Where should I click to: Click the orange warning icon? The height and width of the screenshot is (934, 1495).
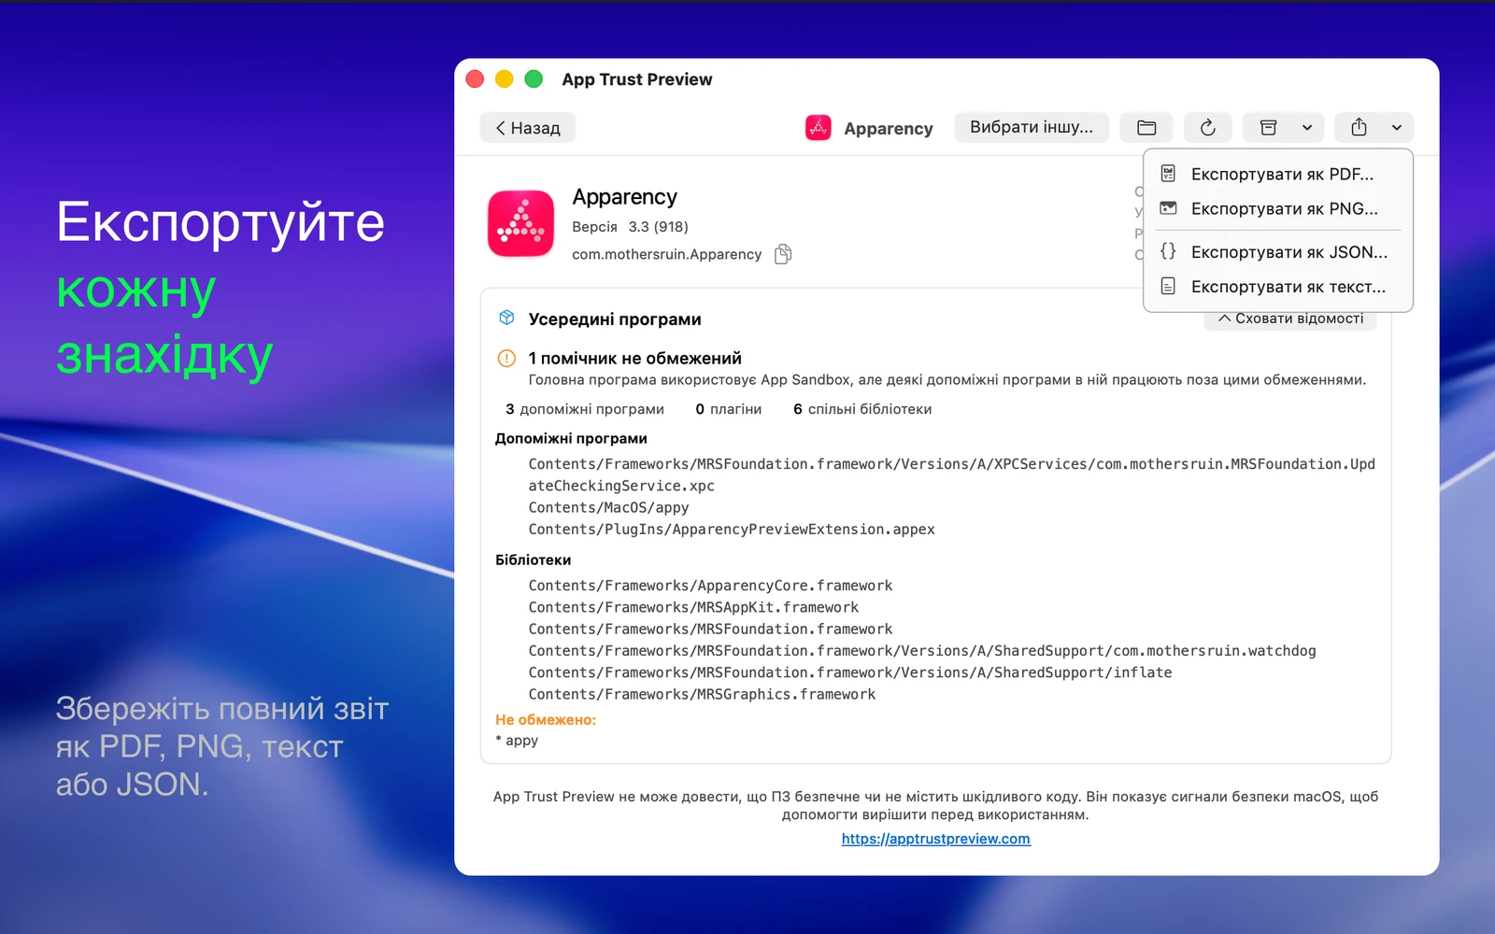[x=506, y=358]
